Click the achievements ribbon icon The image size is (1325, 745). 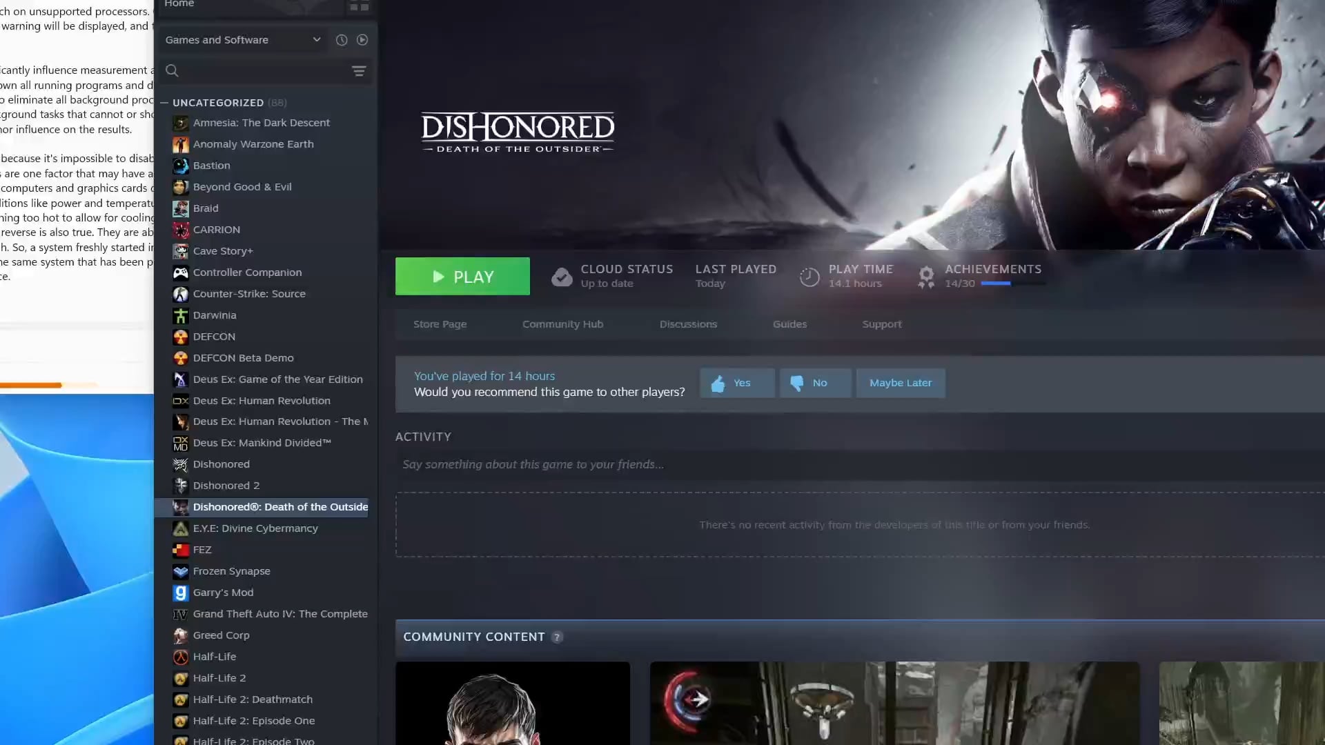tap(926, 277)
